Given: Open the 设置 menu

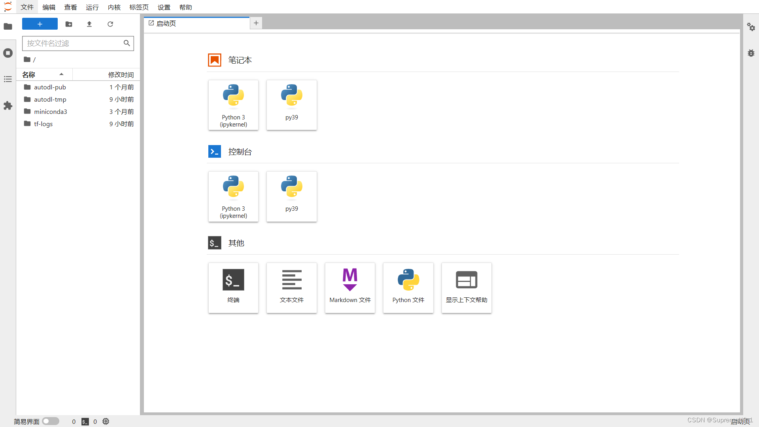Looking at the screenshot, I should coord(164,7).
